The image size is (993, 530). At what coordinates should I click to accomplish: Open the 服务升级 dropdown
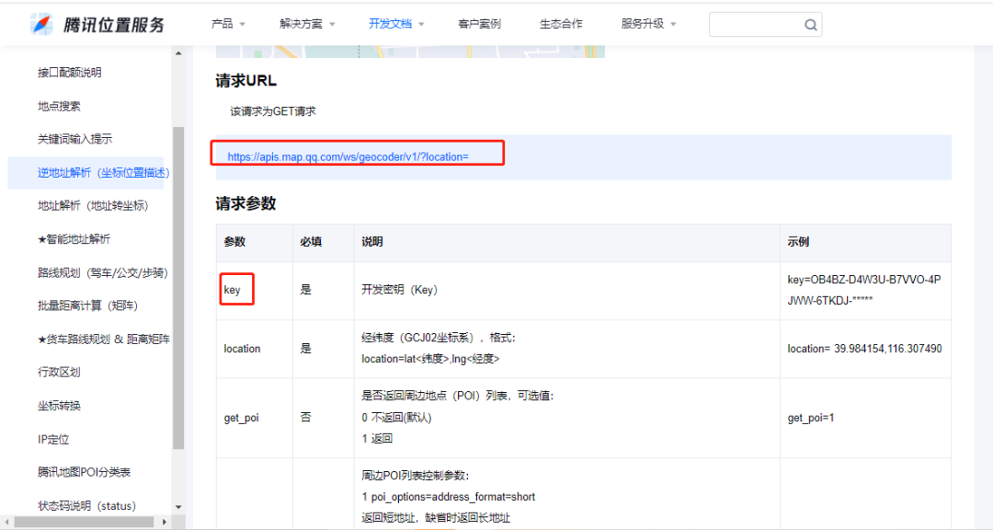pos(643,24)
